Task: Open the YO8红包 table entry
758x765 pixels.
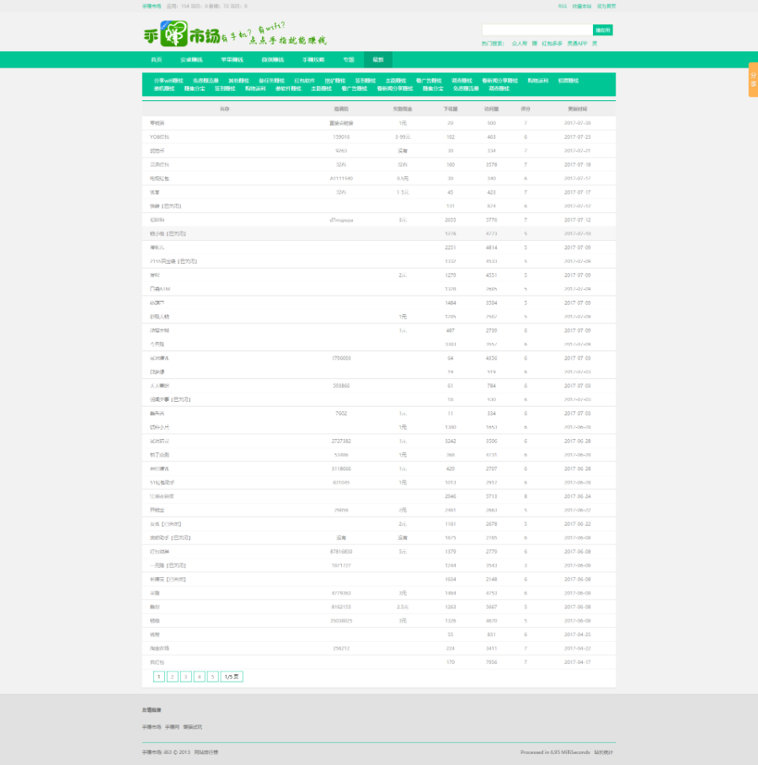Action: [159, 136]
